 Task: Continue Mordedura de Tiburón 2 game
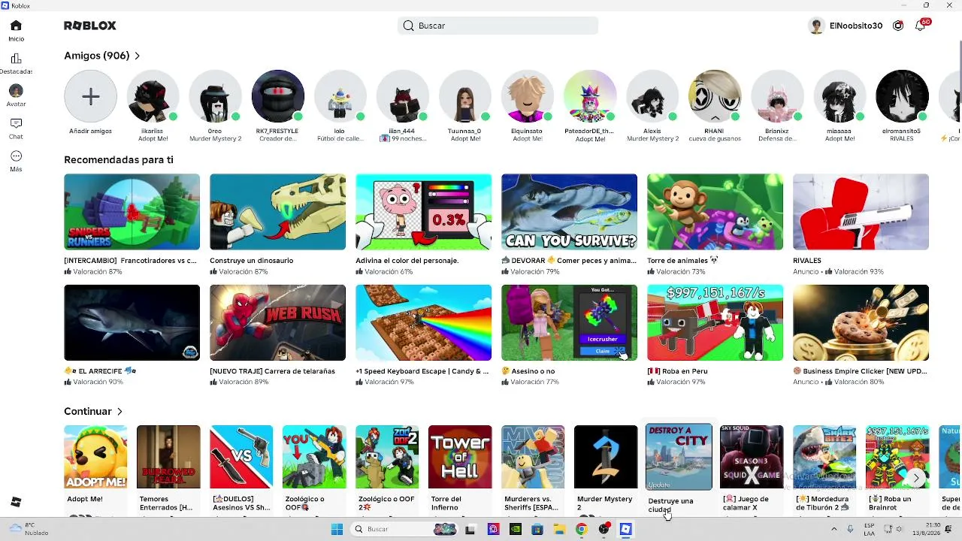[x=824, y=457]
